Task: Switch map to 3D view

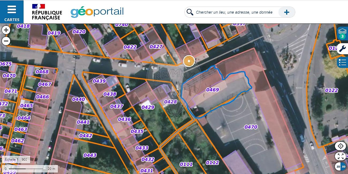Action: coord(343,166)
